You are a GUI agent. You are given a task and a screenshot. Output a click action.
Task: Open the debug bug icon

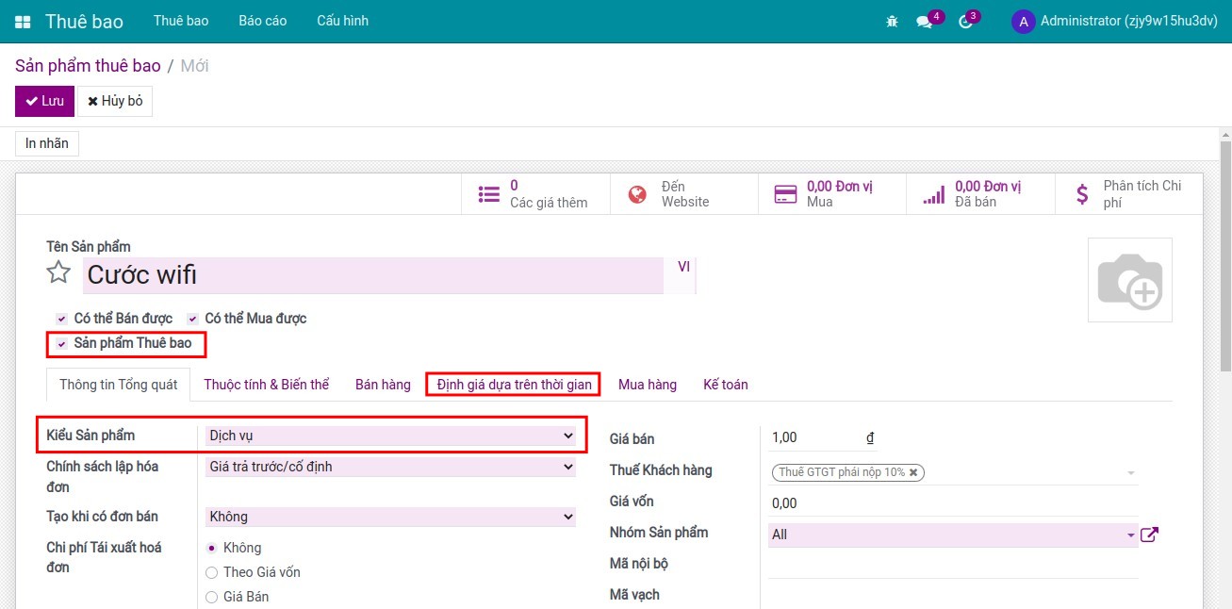point(892,21)
